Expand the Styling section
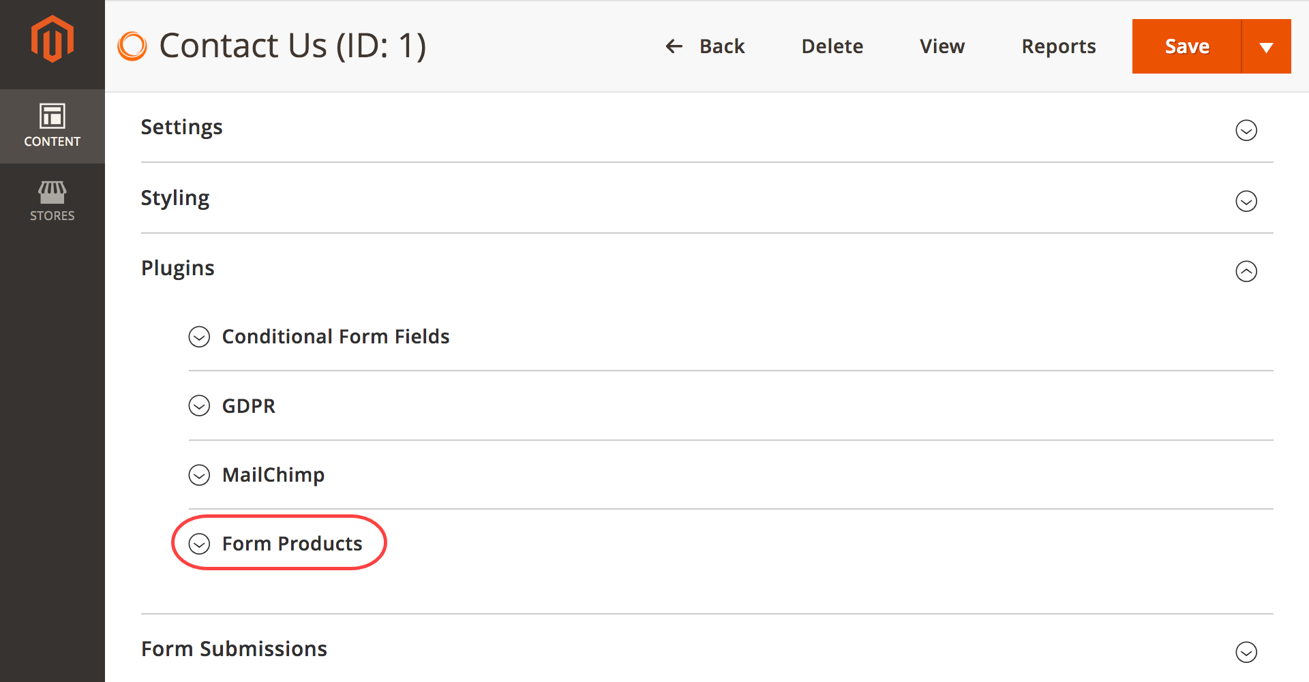This screenshot has width=1309, height=682. (x=1246, y=201)
